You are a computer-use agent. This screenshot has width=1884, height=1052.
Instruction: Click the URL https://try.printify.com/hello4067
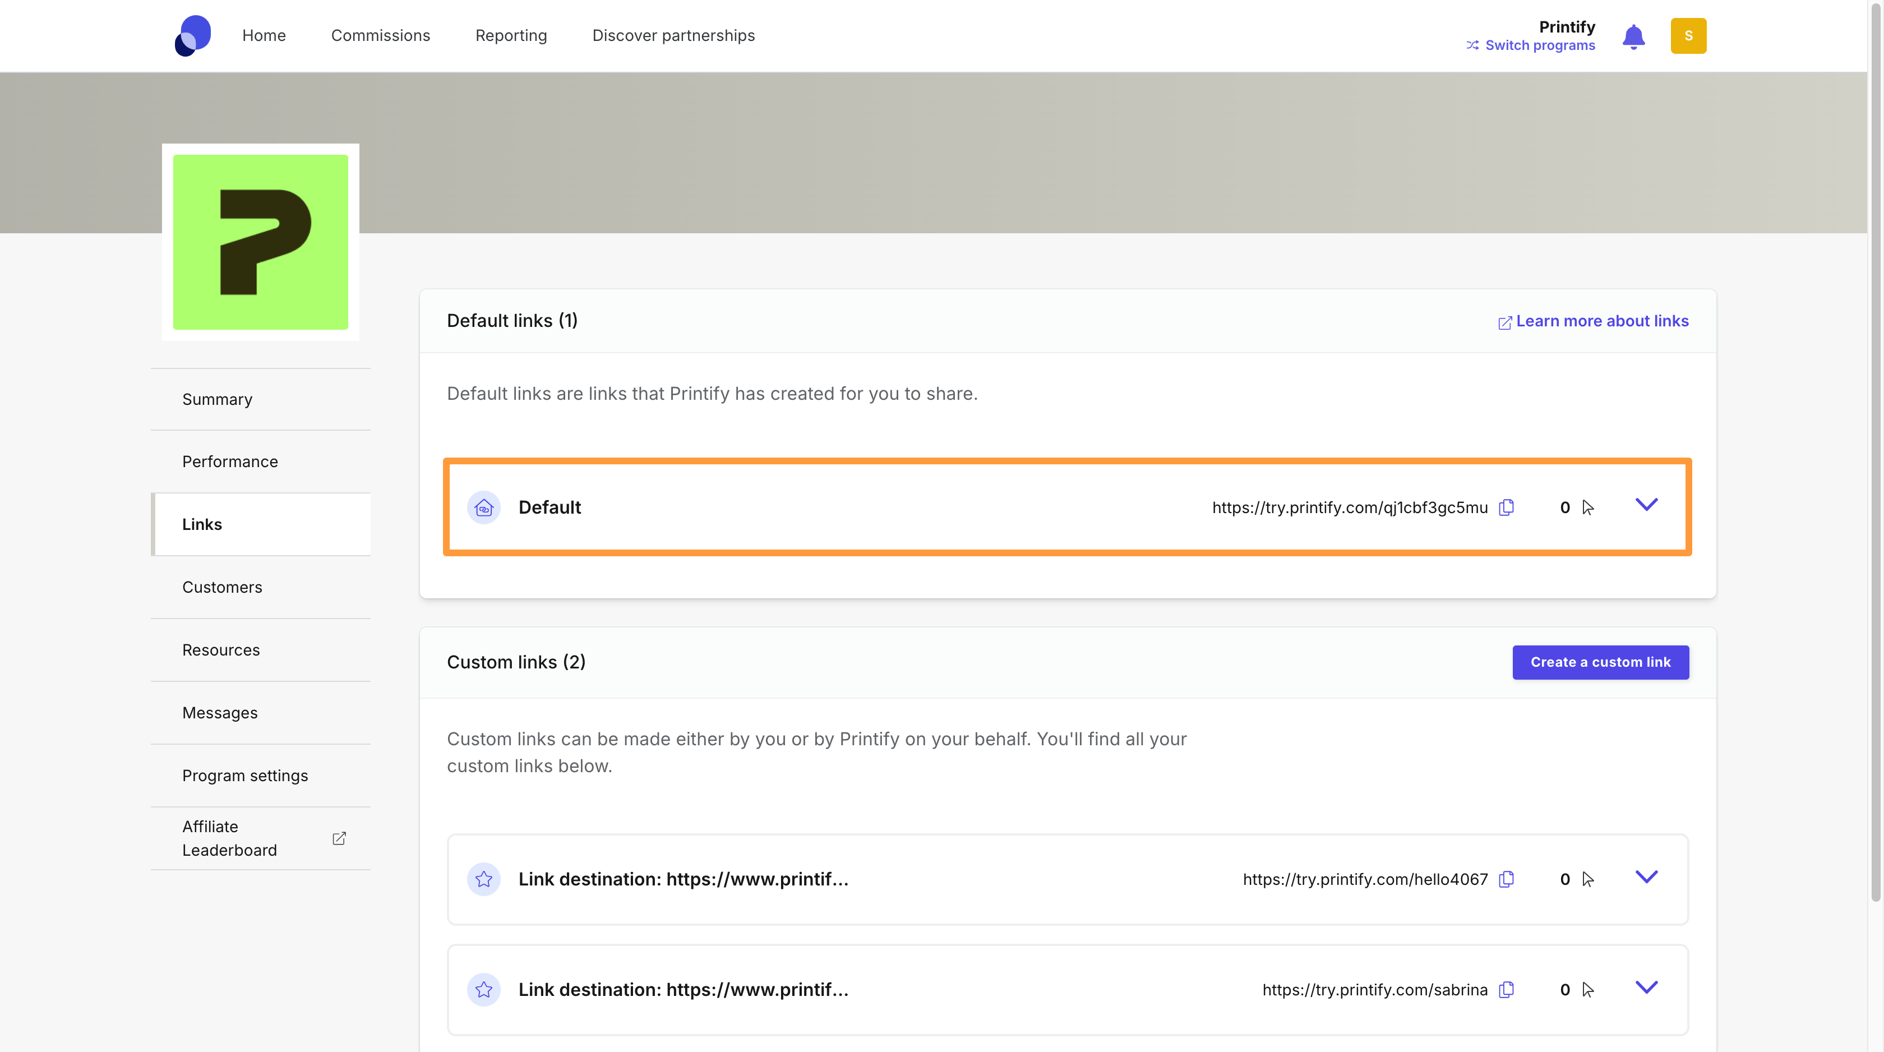pos(1365,879)
